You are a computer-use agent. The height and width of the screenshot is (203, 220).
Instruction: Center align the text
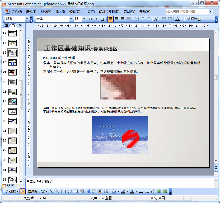coord(116,19)
